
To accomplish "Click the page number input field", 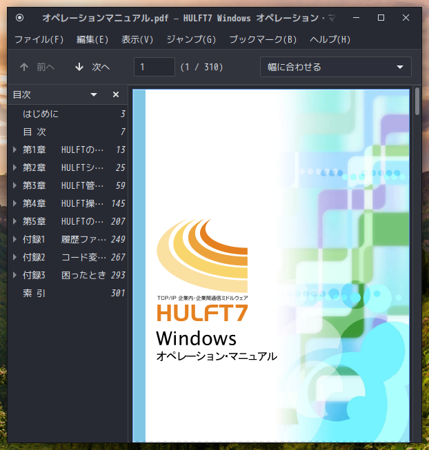I will click(154, 67).
